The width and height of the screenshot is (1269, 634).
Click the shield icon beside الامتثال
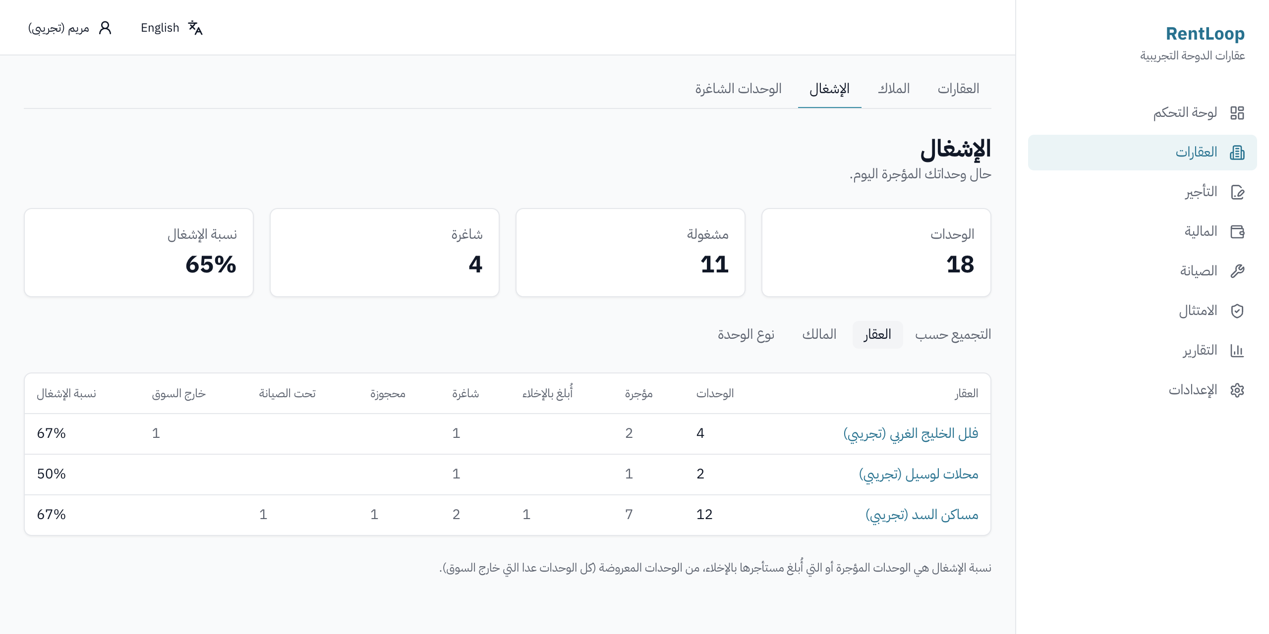pos(1237,311)
